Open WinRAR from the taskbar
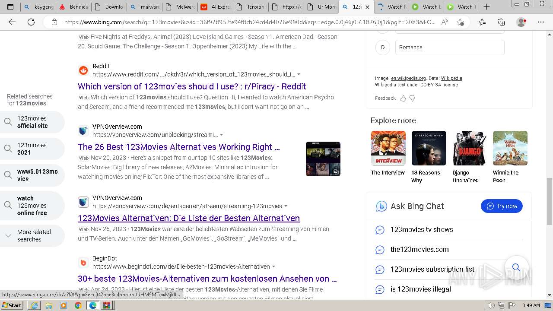 point(107,305)
